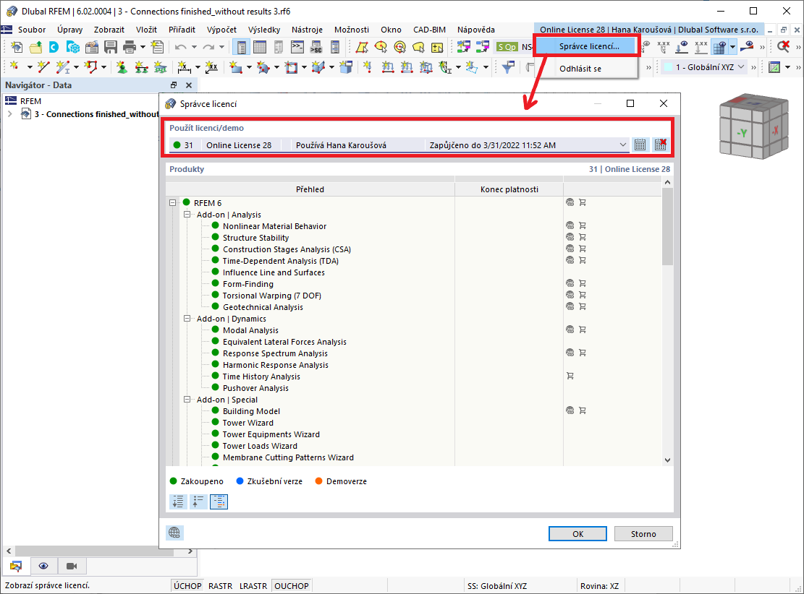Click the magnifier with red X icon
Screen dimensions: 804x594
tap(783, 48)
